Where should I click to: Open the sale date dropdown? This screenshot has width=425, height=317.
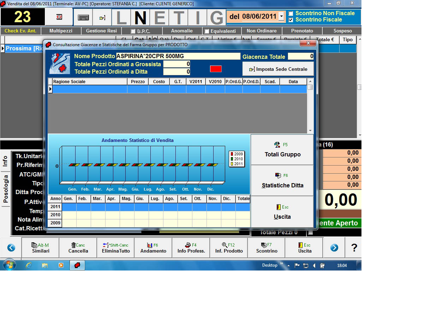click(281, 17)
